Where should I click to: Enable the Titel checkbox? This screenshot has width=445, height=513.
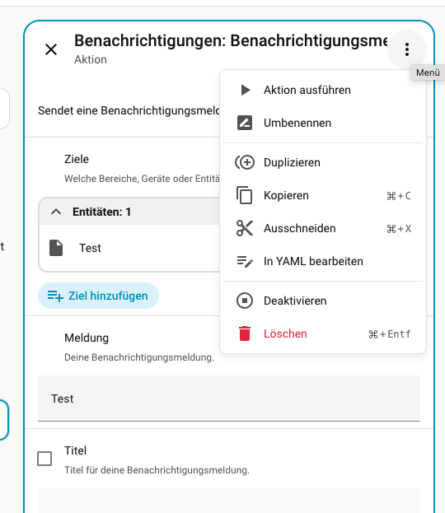point(44,459)
